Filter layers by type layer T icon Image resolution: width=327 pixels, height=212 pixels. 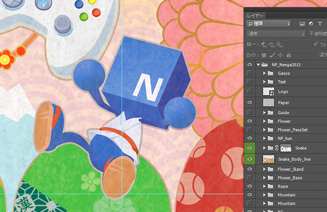click(320, 23)
